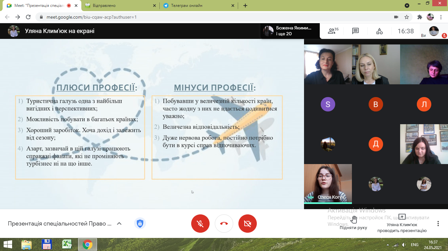Toggle microphone mute button
The image size is (448, 251).
(200, 224)
